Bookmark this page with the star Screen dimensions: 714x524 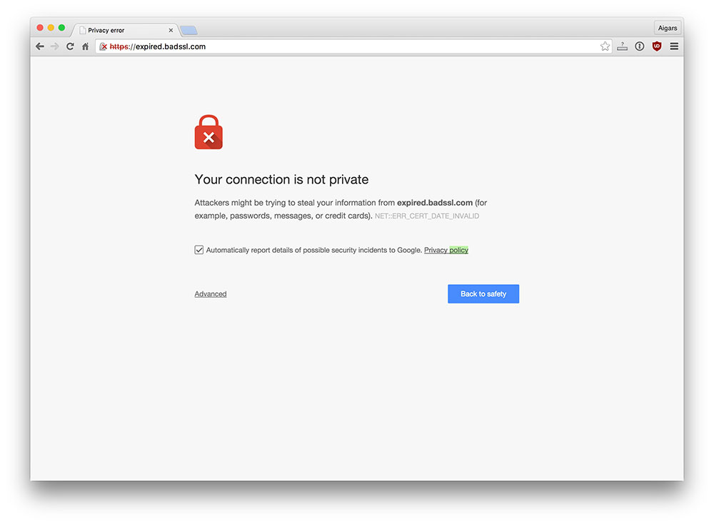(x=605, y=46)
